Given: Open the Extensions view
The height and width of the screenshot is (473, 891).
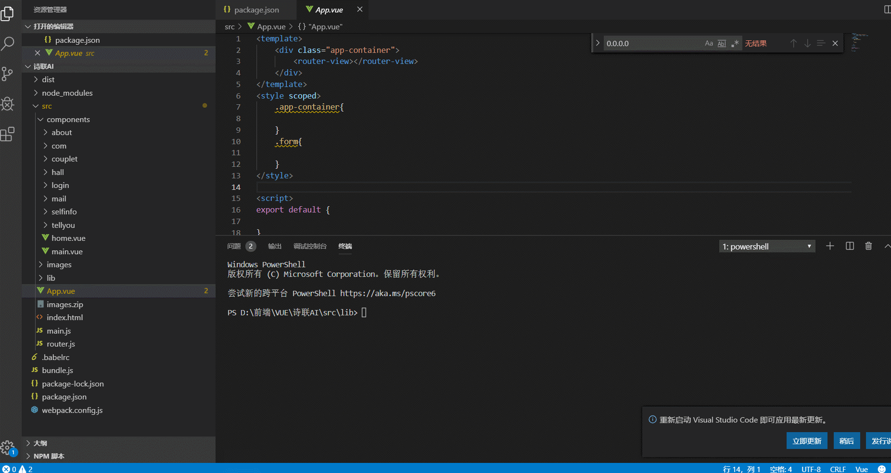Looking at the screenshot, I should coord(8,134).
